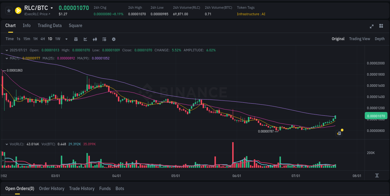This screenshot has height=196, width=390.
Task: Open the chart settings gear icon
Action: coord(114,39)
